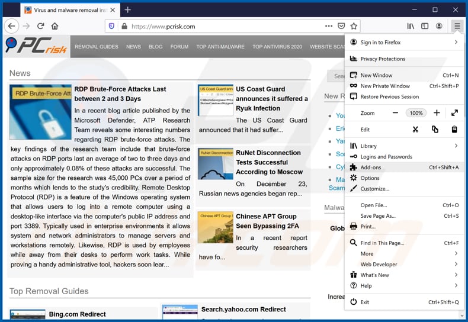Click the Firefox Account avatar icon

(x=439, y=26)
